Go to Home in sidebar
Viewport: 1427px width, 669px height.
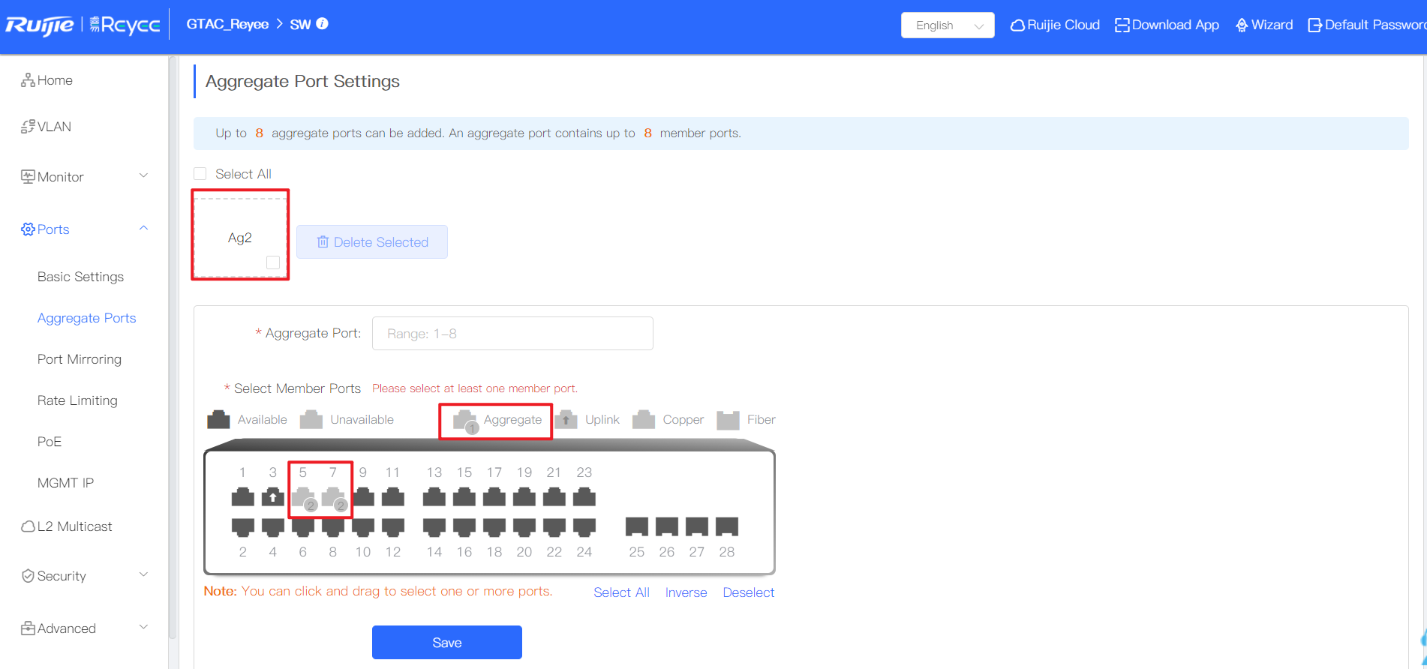point(47,80)
